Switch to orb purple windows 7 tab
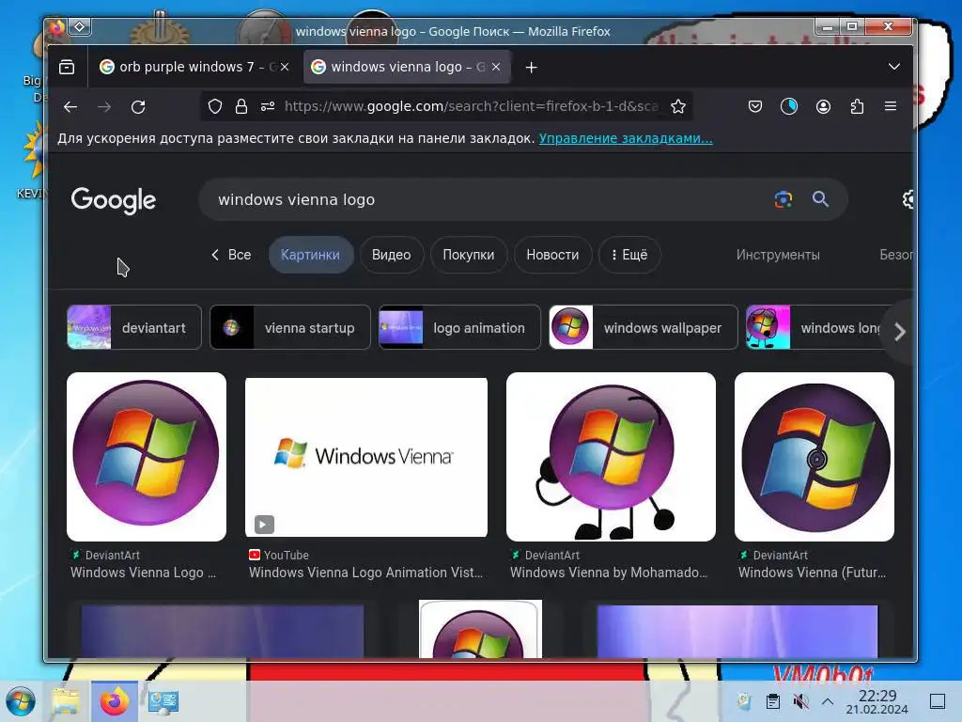 click(x=194, y=67)
